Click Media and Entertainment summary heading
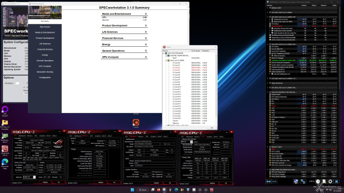The image size is (344, 193). click(x=117, y=14)
